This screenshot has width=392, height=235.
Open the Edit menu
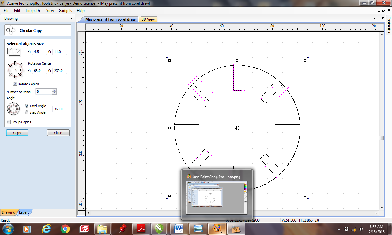(x=17, y=10)
